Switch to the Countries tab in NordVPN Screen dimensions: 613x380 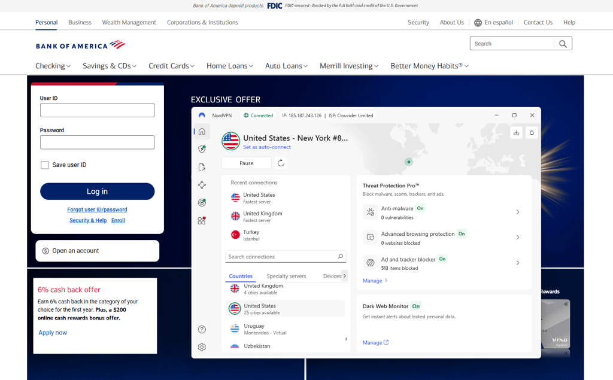pyautogui.click(x=241, y=276)
